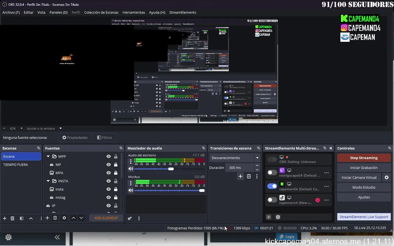Open scene filters icon in Escenas toolbar
Image resolution: width=394 pixels, height=246 pixels.
point(22,218)
